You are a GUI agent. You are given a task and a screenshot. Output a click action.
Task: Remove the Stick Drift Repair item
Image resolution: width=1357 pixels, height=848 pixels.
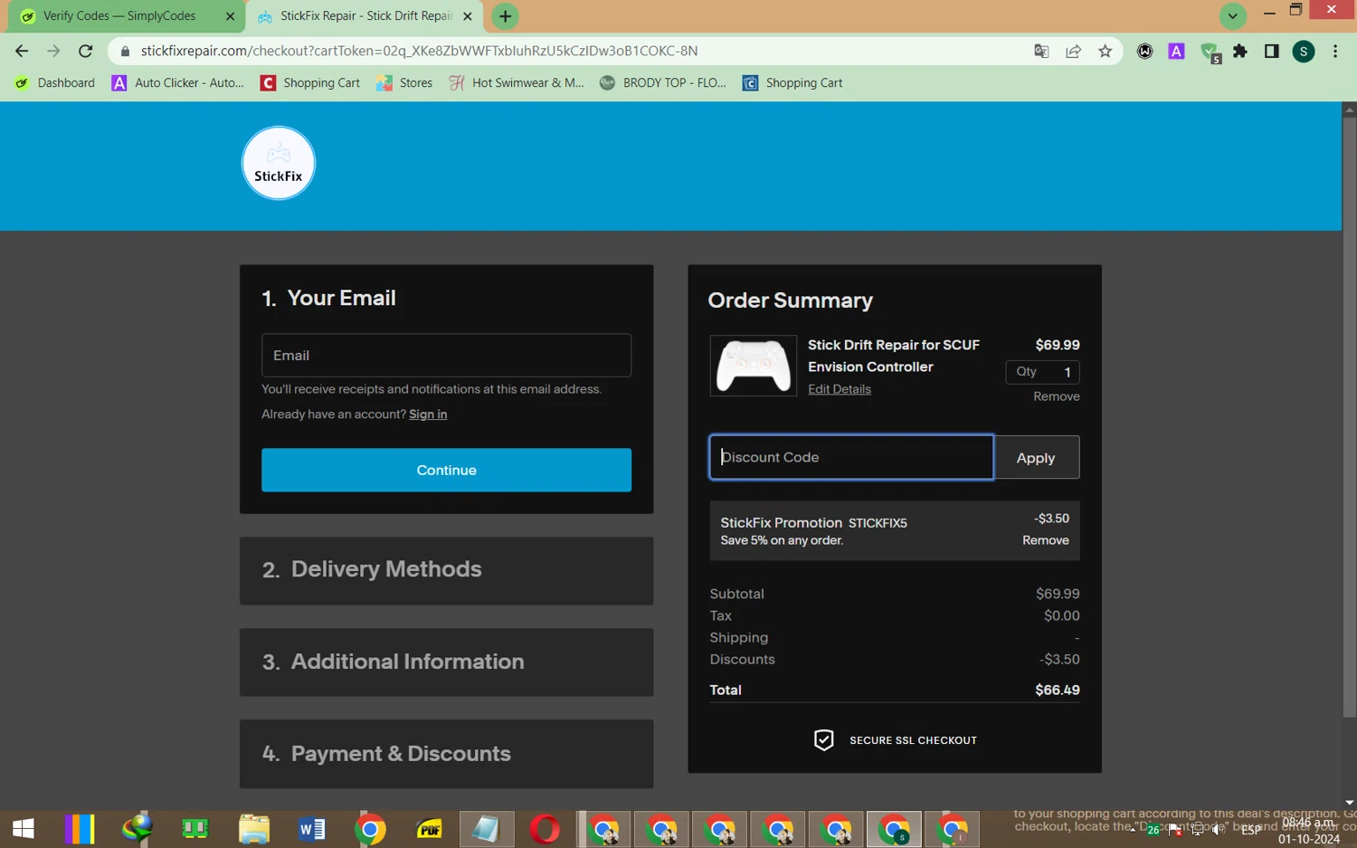pos(1057,396)
